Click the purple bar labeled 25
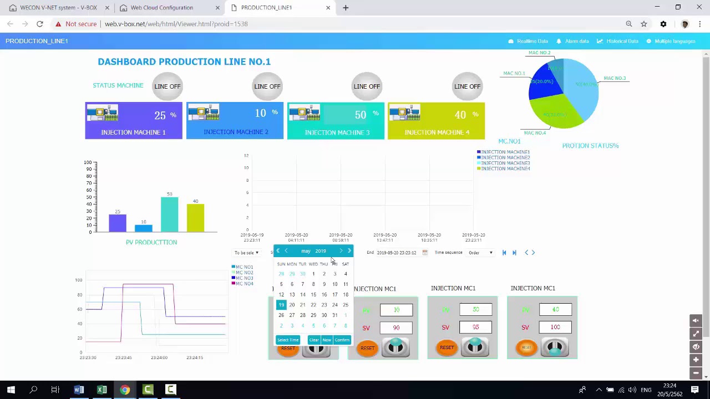Screen dimensions: 710x399 tap(118, 223)
